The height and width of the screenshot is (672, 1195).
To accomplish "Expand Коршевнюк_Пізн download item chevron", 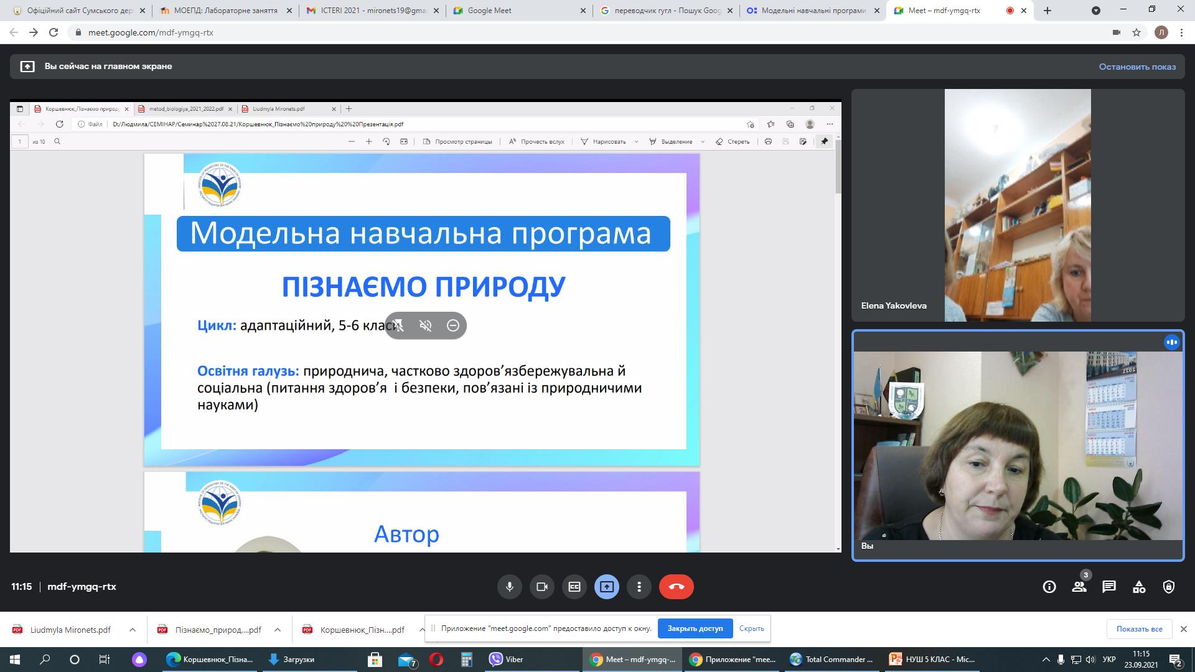I will click(423, 630).
